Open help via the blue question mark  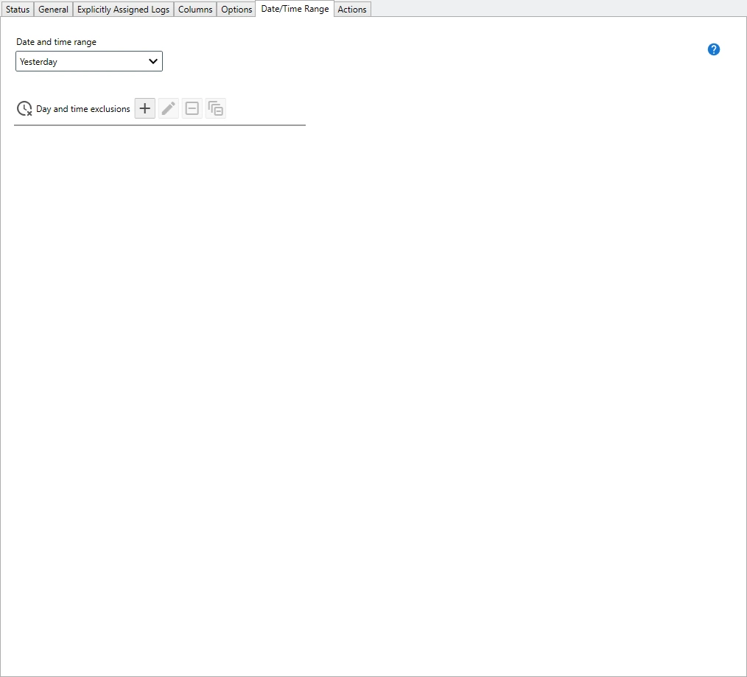pyautogui.click(x=713, y=49)
